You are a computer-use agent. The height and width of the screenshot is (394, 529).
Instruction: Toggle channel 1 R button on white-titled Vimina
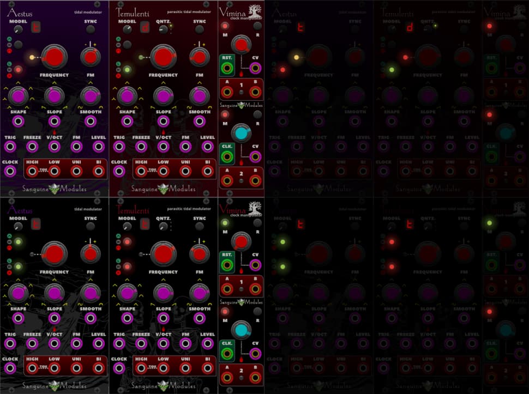257,26
